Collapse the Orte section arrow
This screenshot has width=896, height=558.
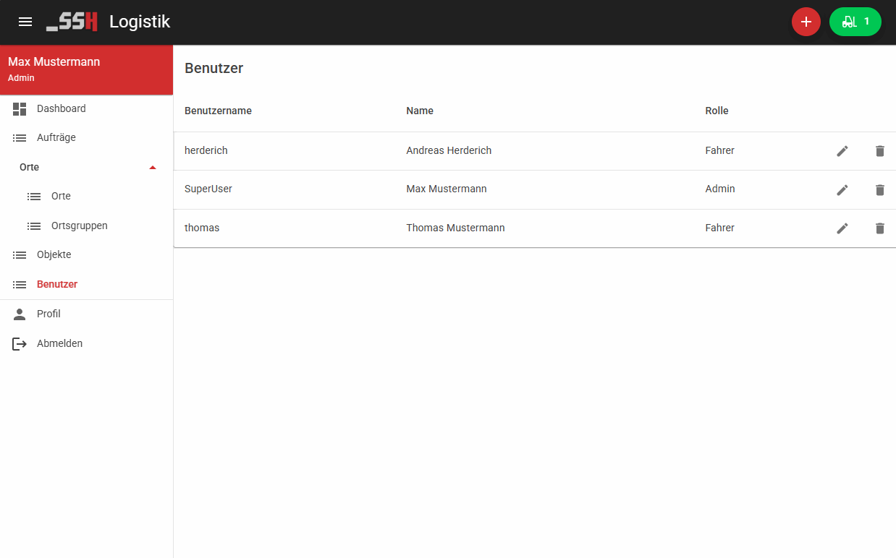152,168
